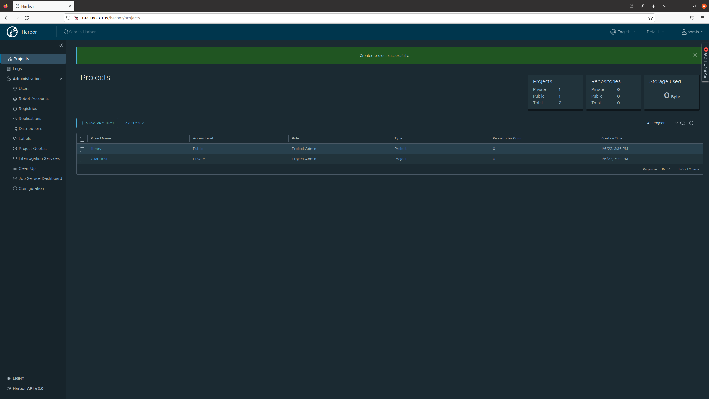
Task: Open Firefox hamburger menu
Action: coord(702,18)
